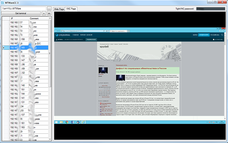Screen dimensions: 228x143
Task: Click the browse ellipsis button next to path
Action: click(x=49, y=9)
